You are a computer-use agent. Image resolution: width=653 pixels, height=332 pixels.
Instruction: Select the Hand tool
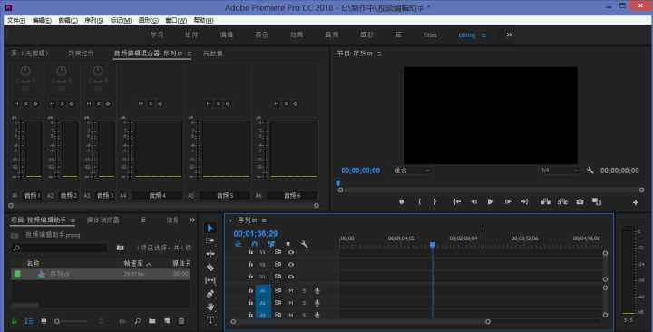210,307
